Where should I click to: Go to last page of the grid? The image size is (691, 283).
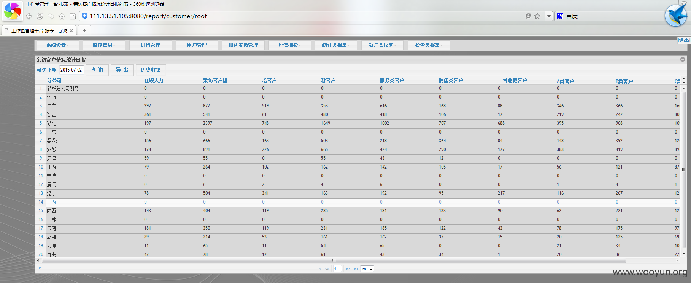[356, 269]
